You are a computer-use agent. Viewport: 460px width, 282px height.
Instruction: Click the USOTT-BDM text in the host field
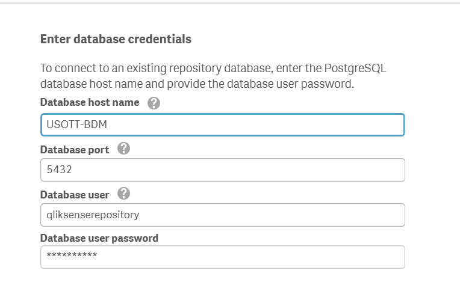[72, 126]
